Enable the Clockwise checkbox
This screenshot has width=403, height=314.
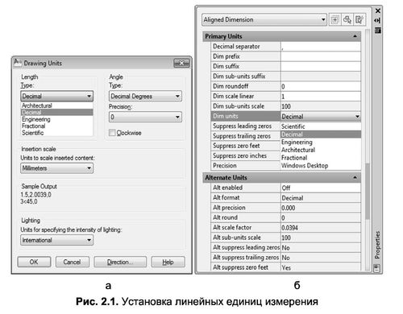pyautogui.click(x=112, y=133)
